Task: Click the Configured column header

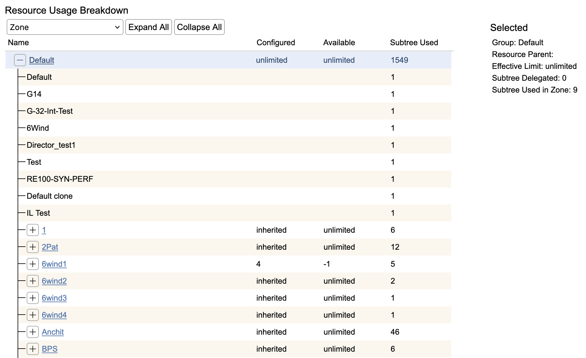Action: (276, 42)
